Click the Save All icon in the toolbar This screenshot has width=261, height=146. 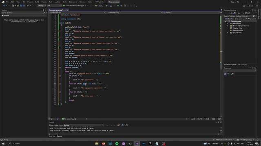(24, 6)
